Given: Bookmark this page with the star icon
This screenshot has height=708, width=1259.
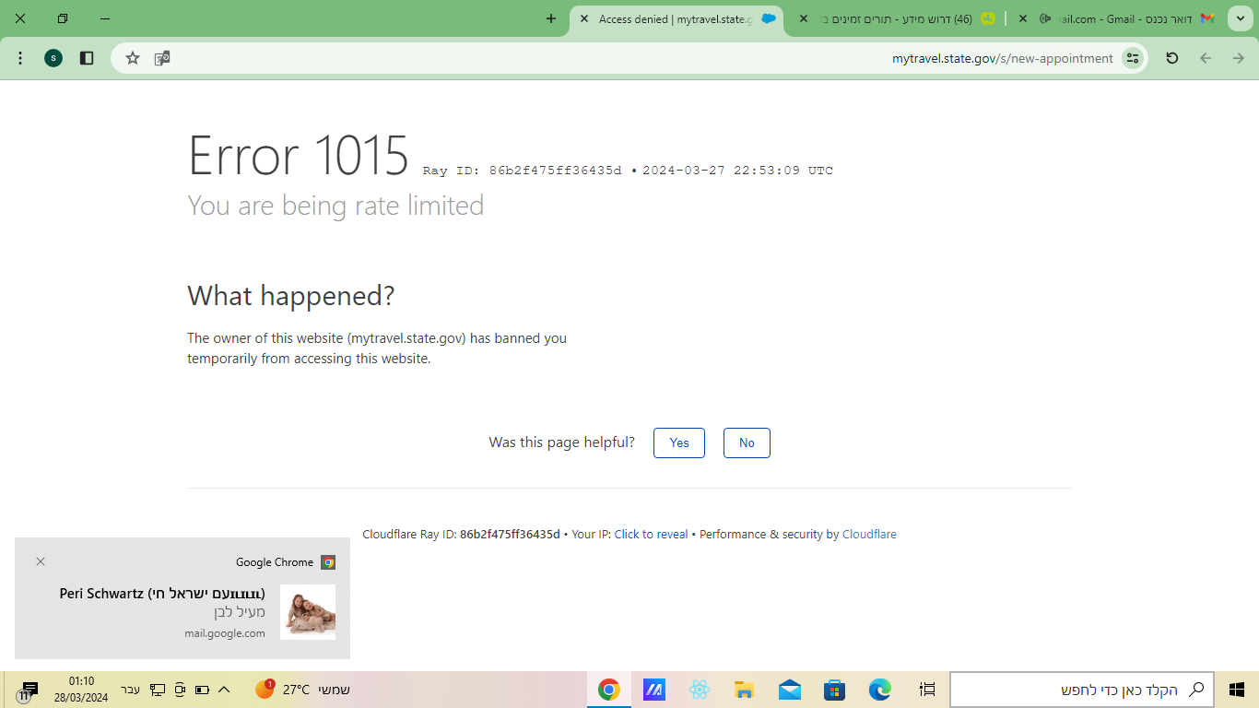Looking at the screenshot, I should pyautogui.click(x=133, y=58).
